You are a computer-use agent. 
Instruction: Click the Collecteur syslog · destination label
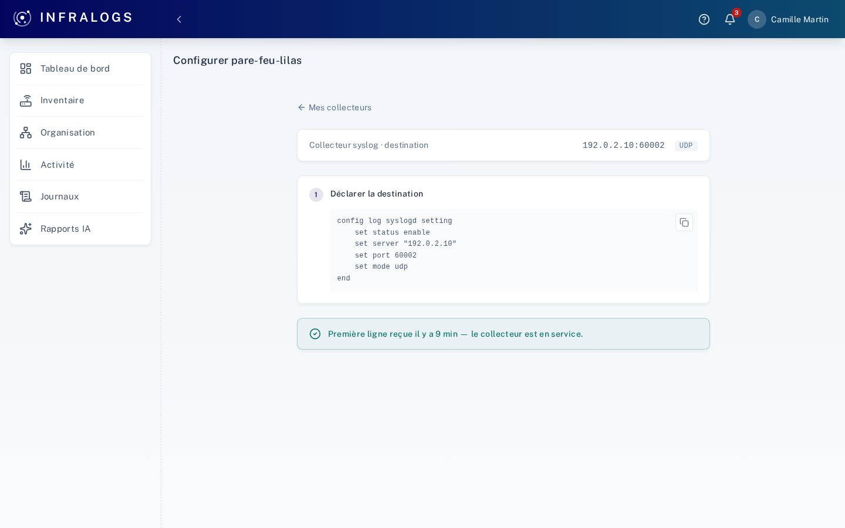click(x=369, y=145)
